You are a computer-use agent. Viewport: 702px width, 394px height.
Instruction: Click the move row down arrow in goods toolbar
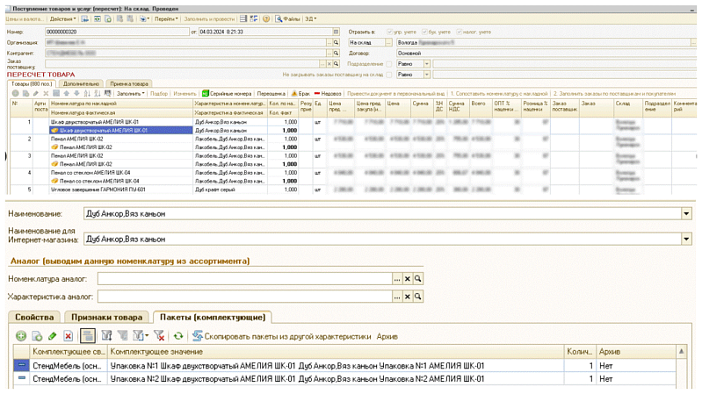click(76, 94)
